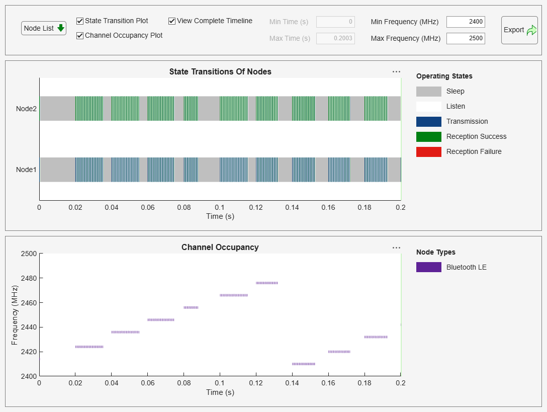Toggle View Complete Timeline off

(171, 21)
